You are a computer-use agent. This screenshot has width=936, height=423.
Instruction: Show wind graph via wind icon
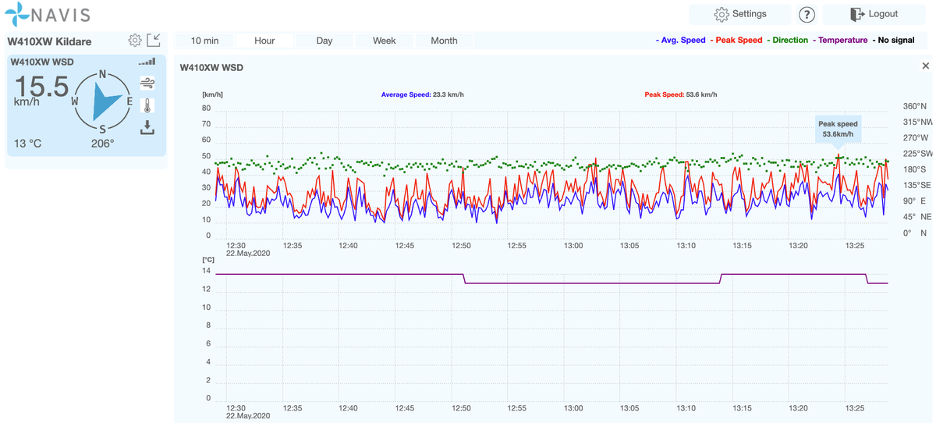click(147, 84)
